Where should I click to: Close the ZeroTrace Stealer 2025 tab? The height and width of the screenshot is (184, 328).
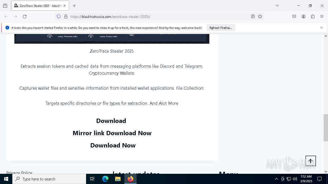tap(65, 6)
